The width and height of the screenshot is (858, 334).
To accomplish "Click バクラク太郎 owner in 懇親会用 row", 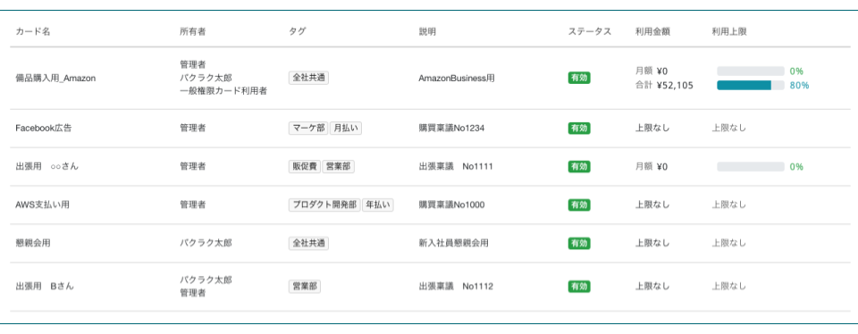I will (x=206, y=243).
